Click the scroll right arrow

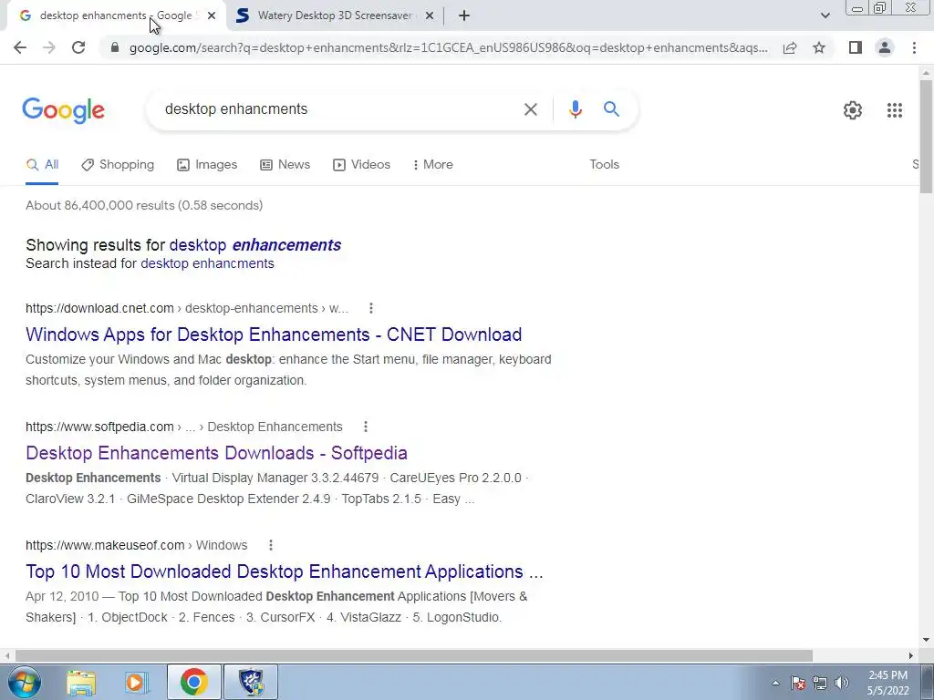point(911,655)
